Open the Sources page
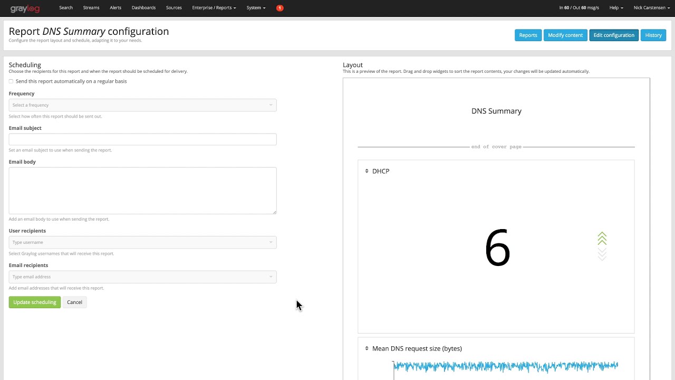The width and height of the screenshot is (675, 380). point(173,8)
